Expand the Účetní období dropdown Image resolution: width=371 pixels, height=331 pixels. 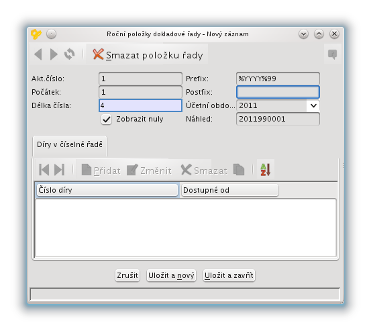tap(313, 105)
